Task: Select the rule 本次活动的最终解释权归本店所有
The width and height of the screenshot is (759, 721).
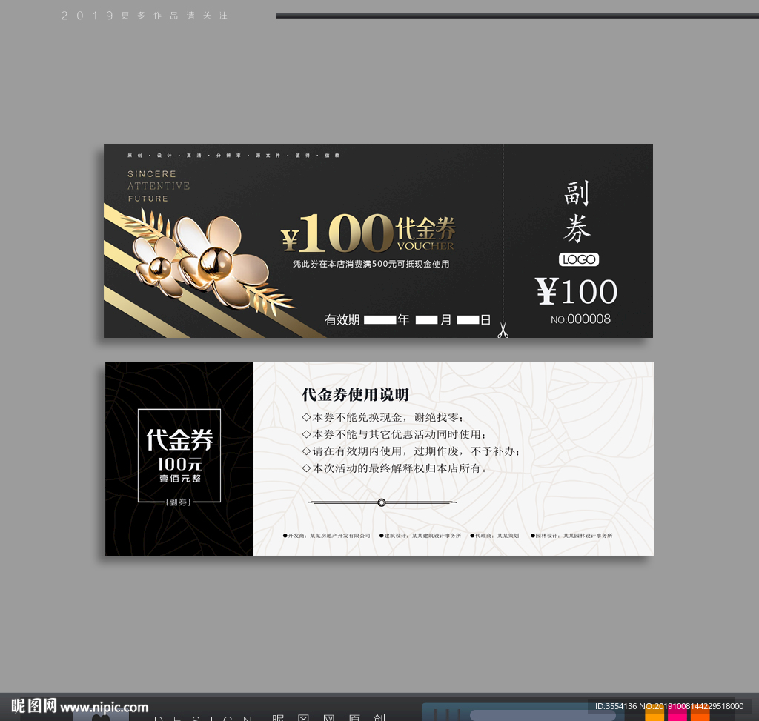Action: click(395, 468)
